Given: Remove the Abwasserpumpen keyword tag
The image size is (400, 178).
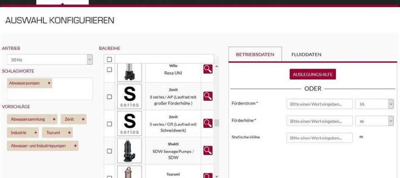Looking at the screenshot, I should click(50, 83).
